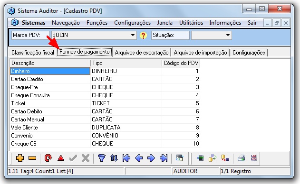Screen dimensions: 300x184
Task: Open the Navegação menu
Action: point(66,23)
